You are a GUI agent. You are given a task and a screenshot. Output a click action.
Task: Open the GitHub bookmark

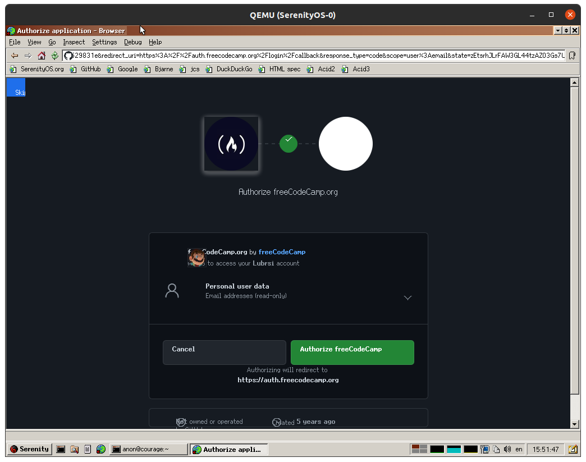coord(86,69)
